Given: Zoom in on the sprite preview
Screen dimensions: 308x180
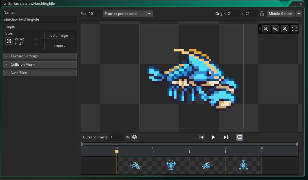Looking at the screenshot, I should [285, 29].
